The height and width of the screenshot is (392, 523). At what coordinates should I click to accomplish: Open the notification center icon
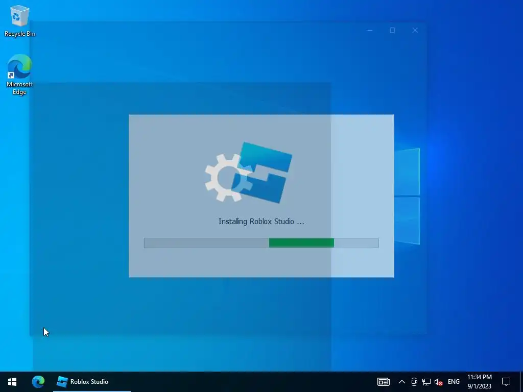506,382
